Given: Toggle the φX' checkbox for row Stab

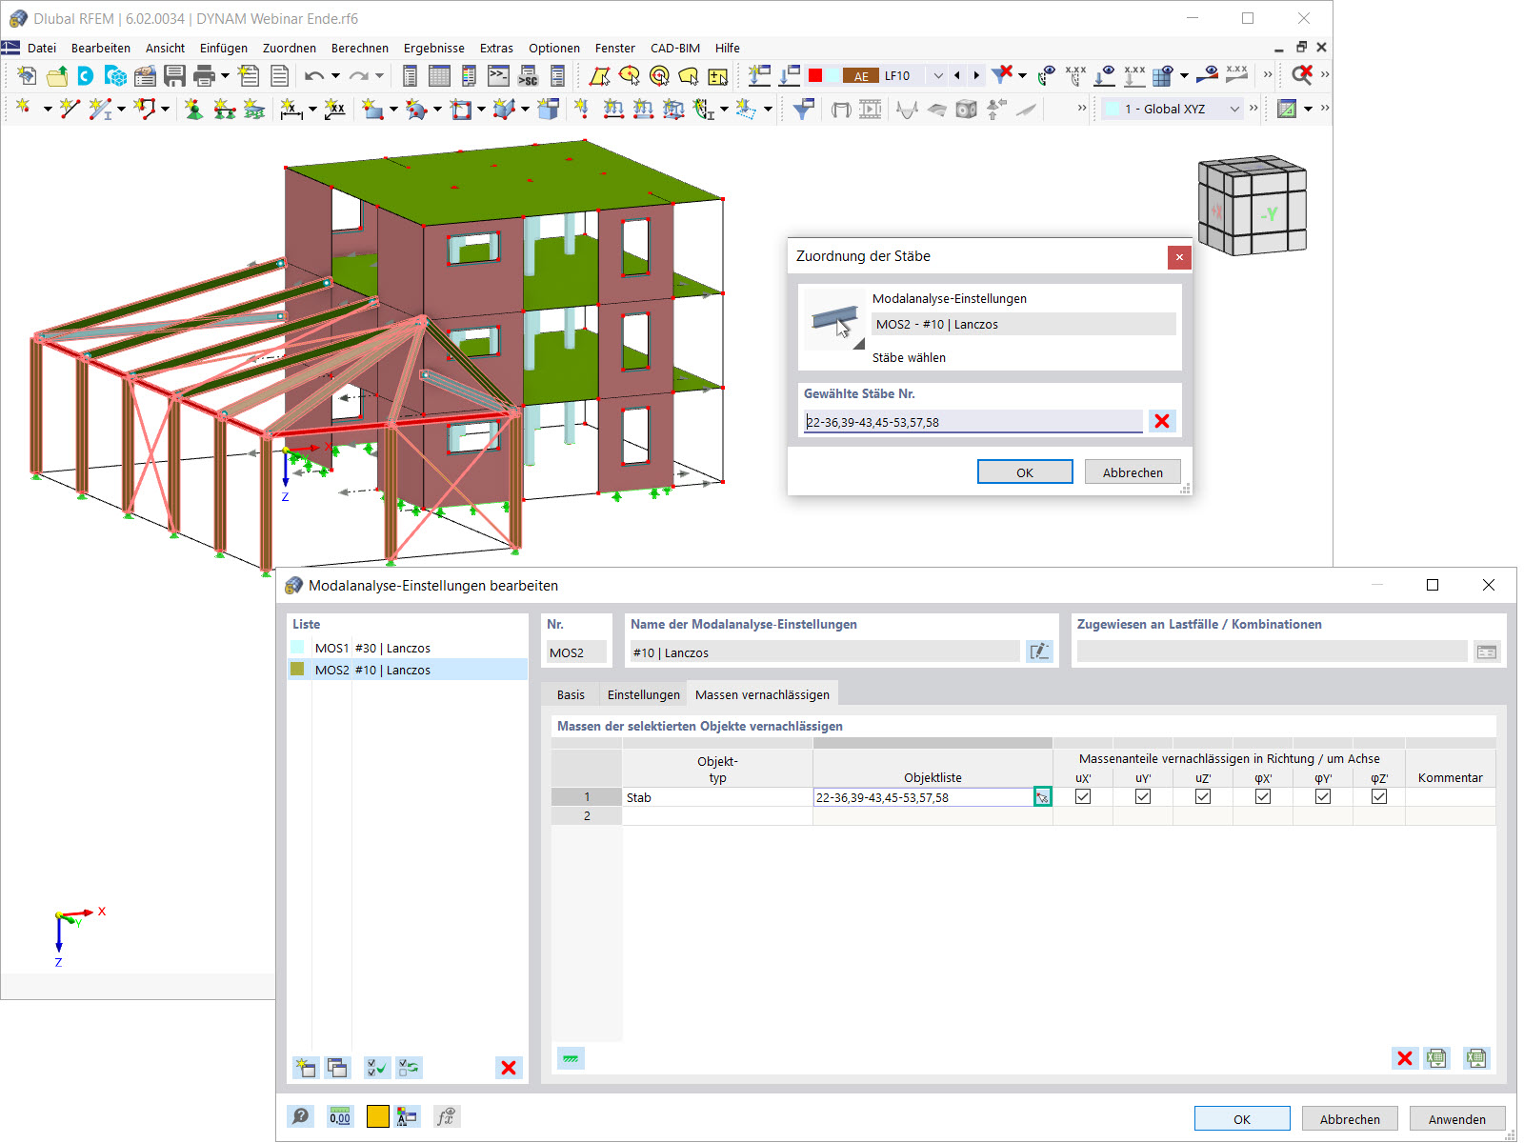Looking at the screenshot, I should click(1263, 796).
